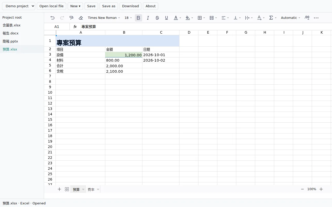
Task: Open the Demo project selector
Action: point(19,6)
